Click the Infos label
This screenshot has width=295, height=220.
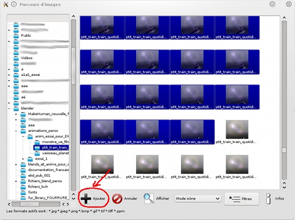(x=279, y=198)
